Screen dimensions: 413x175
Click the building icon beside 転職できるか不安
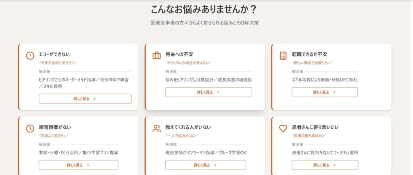point(283,56)
